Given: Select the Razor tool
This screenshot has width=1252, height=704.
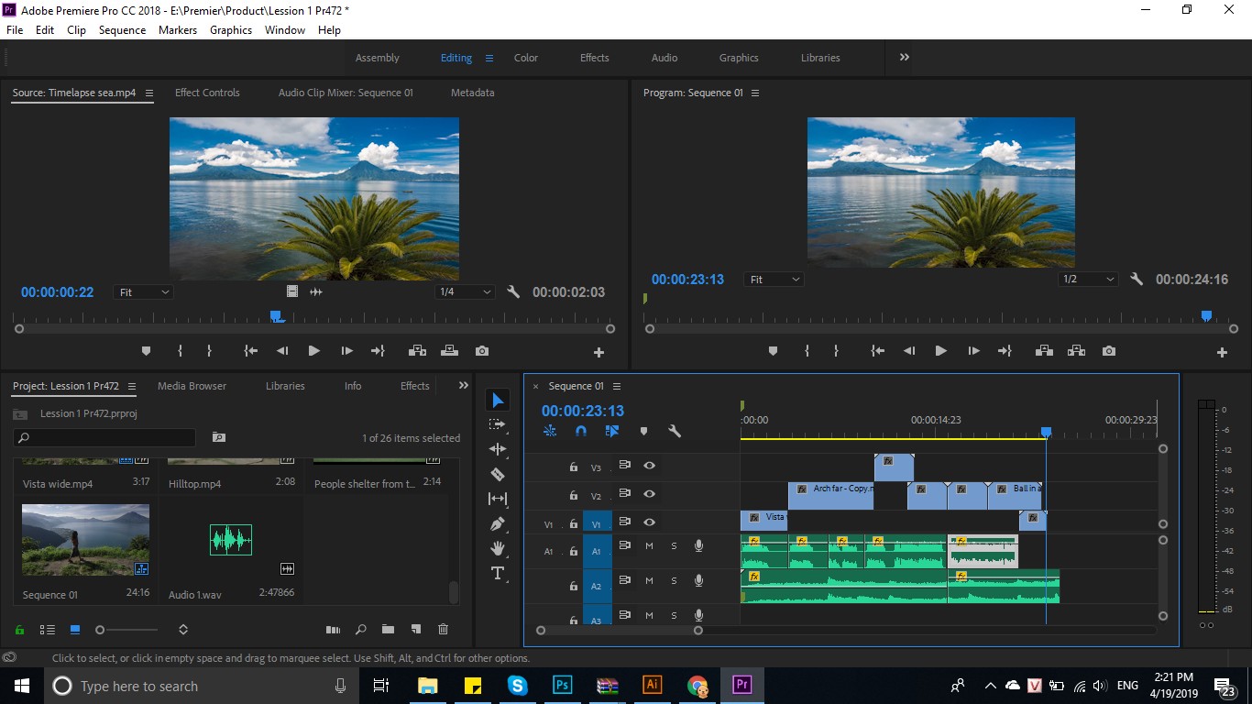Looking at the screenshot, I should pos(498,474).
